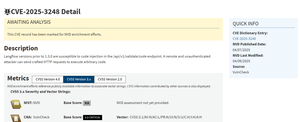This screenshot has height=122, width=300.
Task: Click the Description heading
Action: point(21,48)
